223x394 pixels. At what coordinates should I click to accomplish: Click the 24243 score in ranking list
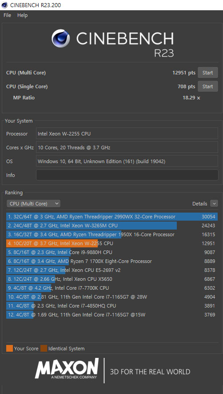pyautogui.click(x=208, y=226)
